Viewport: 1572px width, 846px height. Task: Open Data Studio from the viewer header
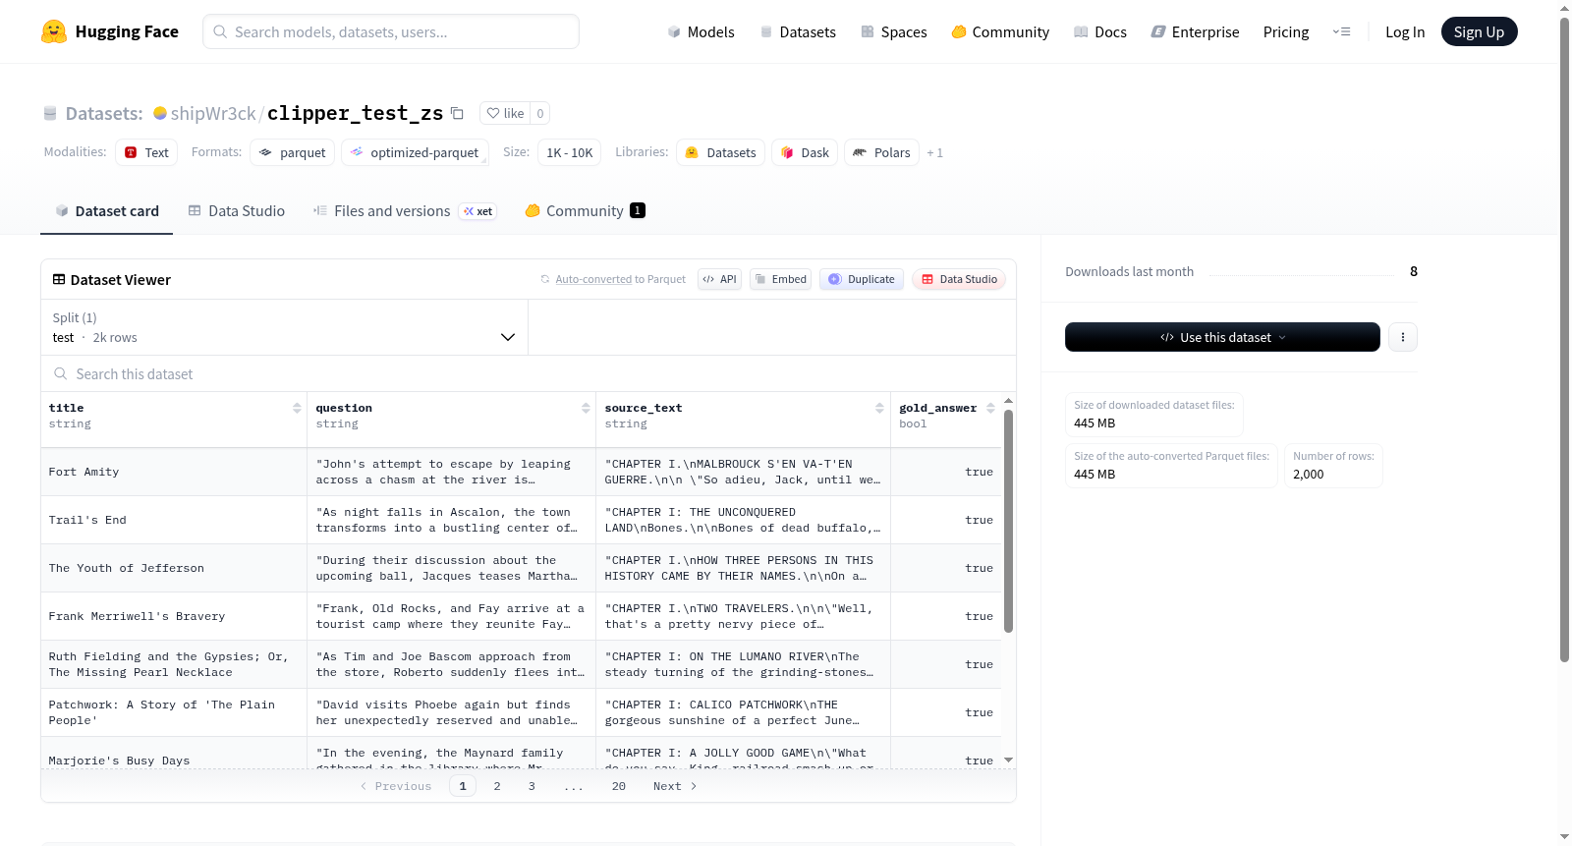[959, 279]
